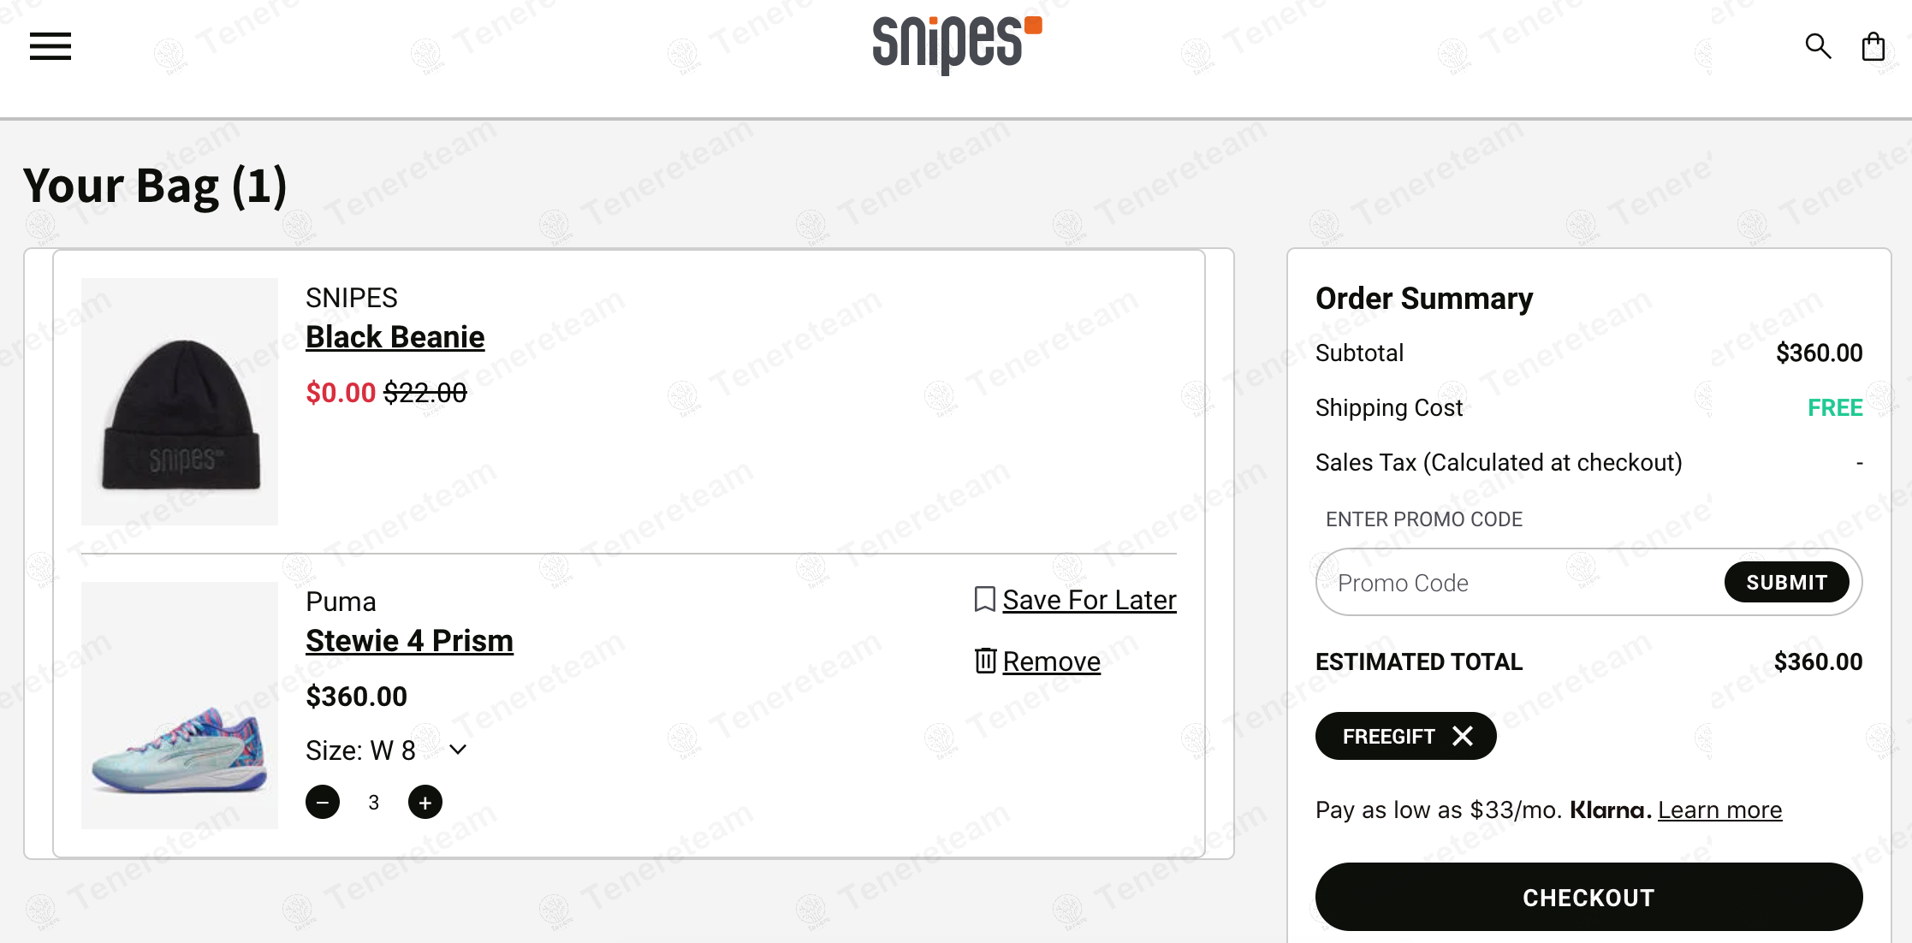Click the bookmark Save For Later icon
1912x943 pixels.
pos(984,599)
